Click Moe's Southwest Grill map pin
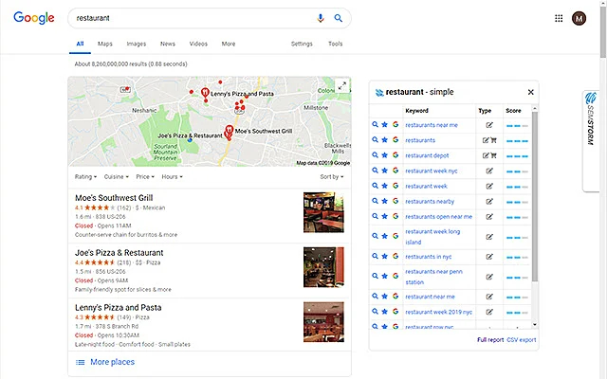The width and height of the screenshot is (607, 379). pyautogui.click(x=229, y=131)
